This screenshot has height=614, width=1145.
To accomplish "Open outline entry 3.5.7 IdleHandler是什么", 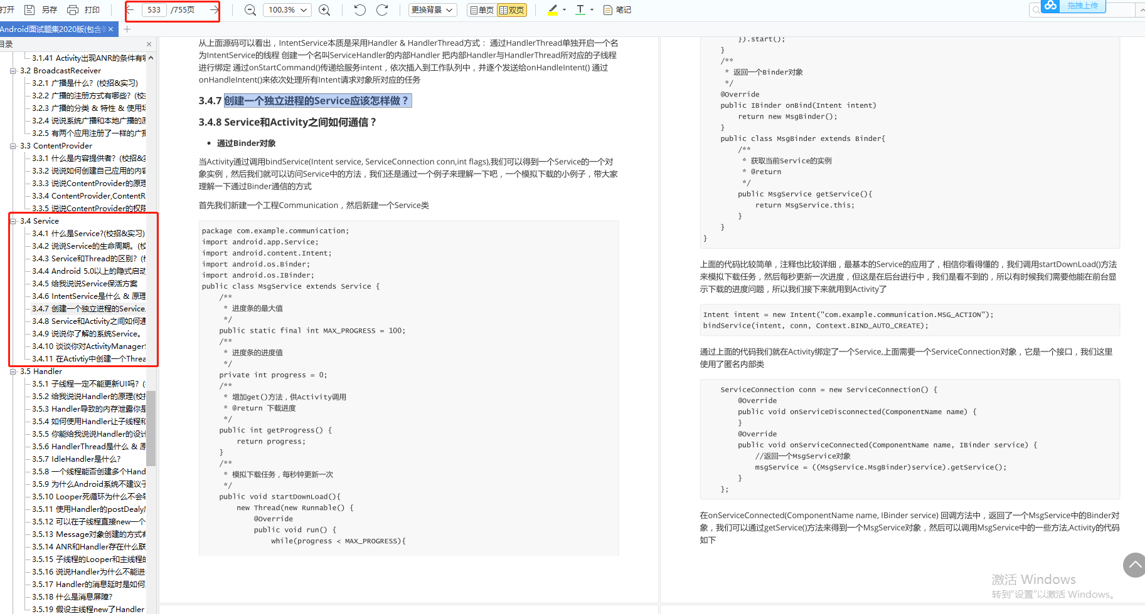I will coord(77,459).
